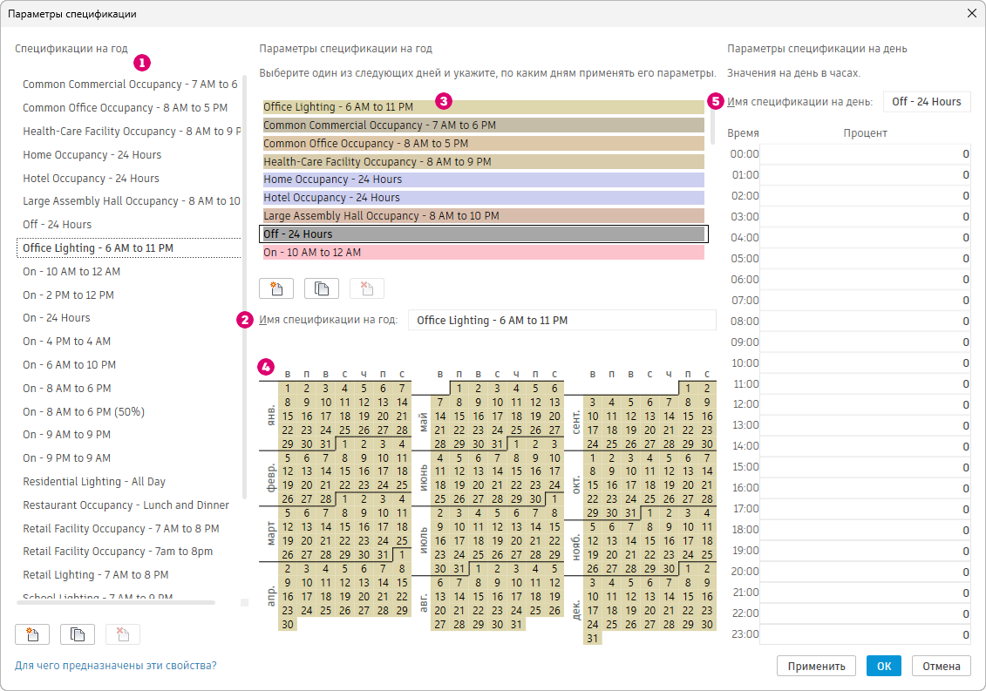Pick the pink 'On - 10 AM to 12 AM' day bar
The width and height of the screenshot is (986, 691).
point(483,253)
